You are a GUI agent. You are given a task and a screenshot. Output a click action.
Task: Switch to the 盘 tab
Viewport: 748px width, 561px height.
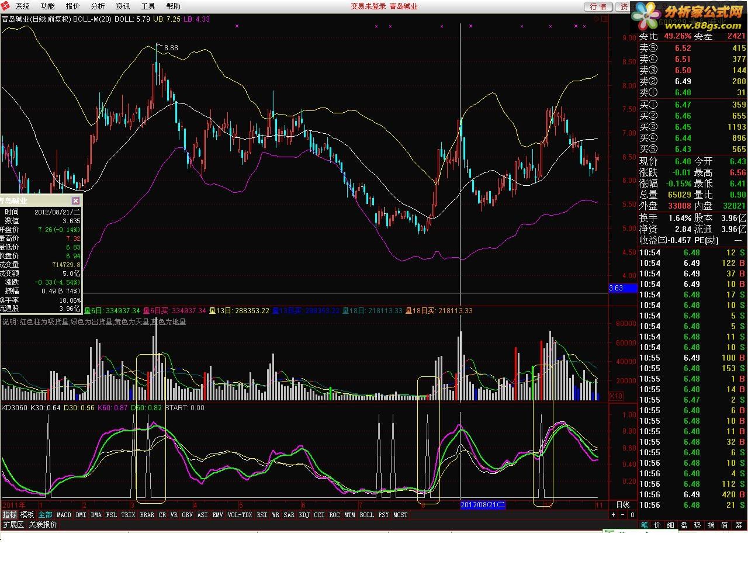[684, 525]
